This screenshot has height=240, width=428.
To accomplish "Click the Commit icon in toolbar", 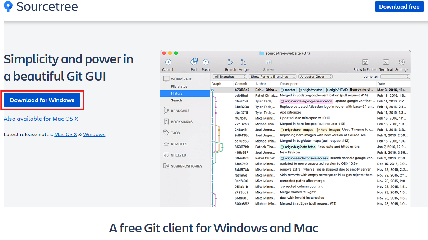I will [x=168, y=63].
